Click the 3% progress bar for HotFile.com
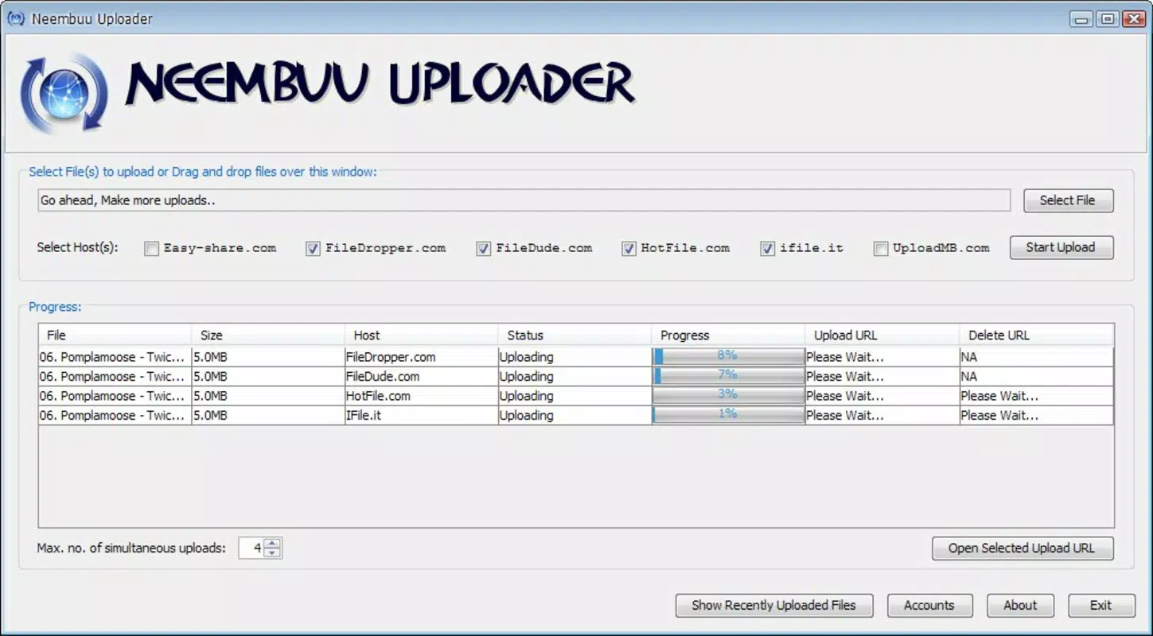This screenshot has width=1153, height=636. click(x=728, y=395)
